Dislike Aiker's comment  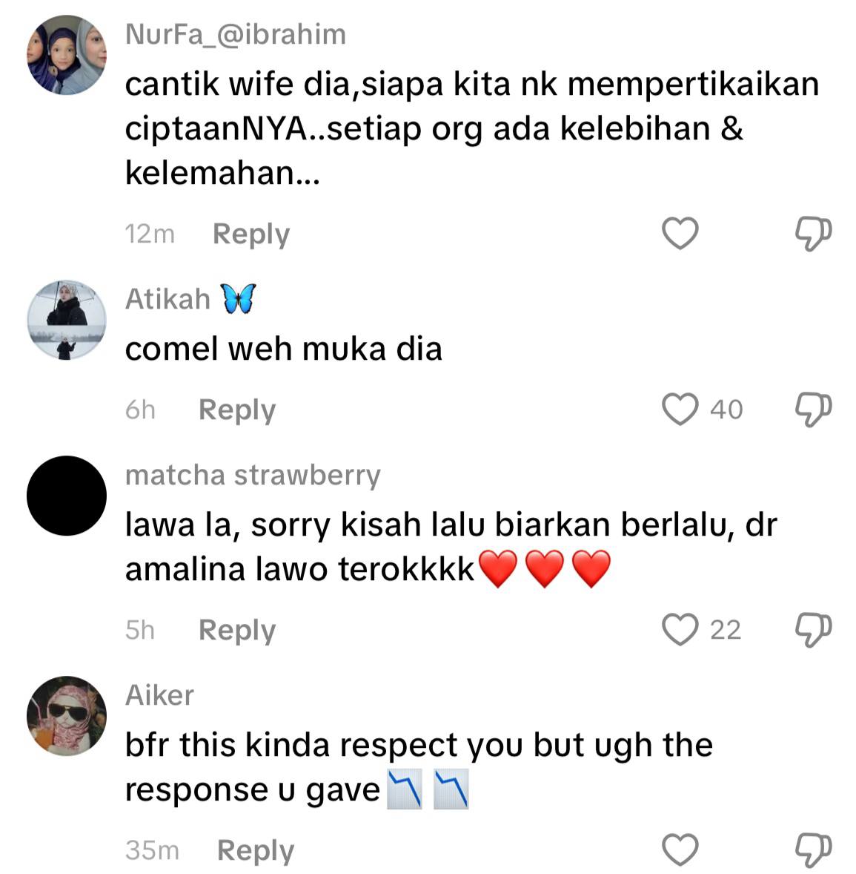click(813, 850)
